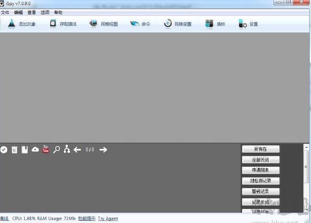Click the 申请附表 button

pos(261,170)
